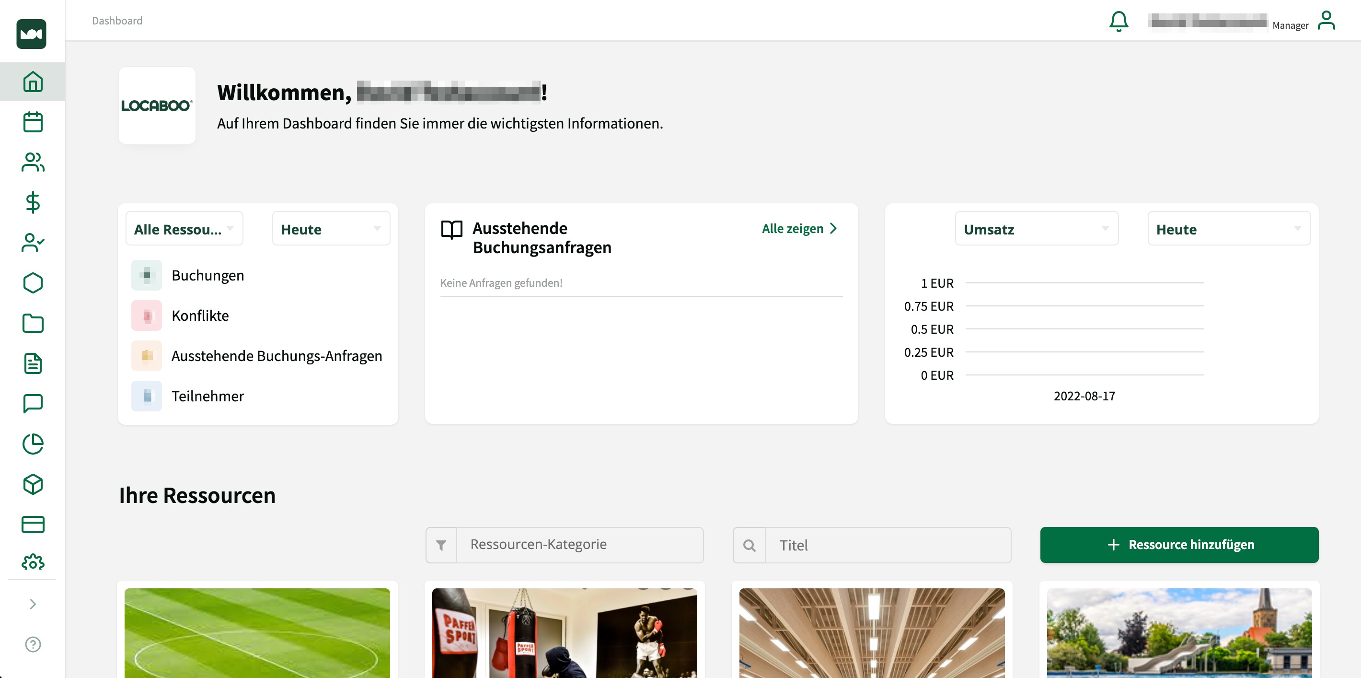The image size is (1361, 678).
Task: Click the Ausstehende Buchungs-Anfragen counter tile
Action: pos(146,355)
